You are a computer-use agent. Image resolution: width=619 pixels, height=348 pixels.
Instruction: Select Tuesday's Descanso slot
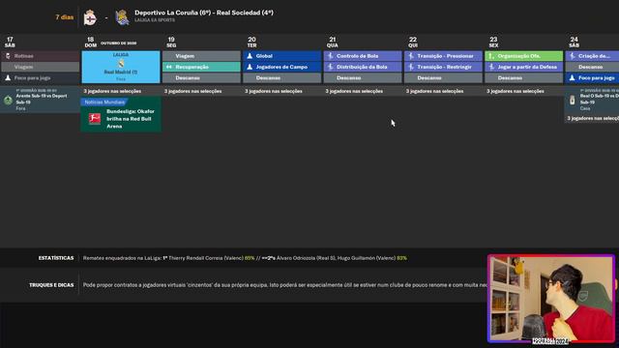(x=281, y=78)
